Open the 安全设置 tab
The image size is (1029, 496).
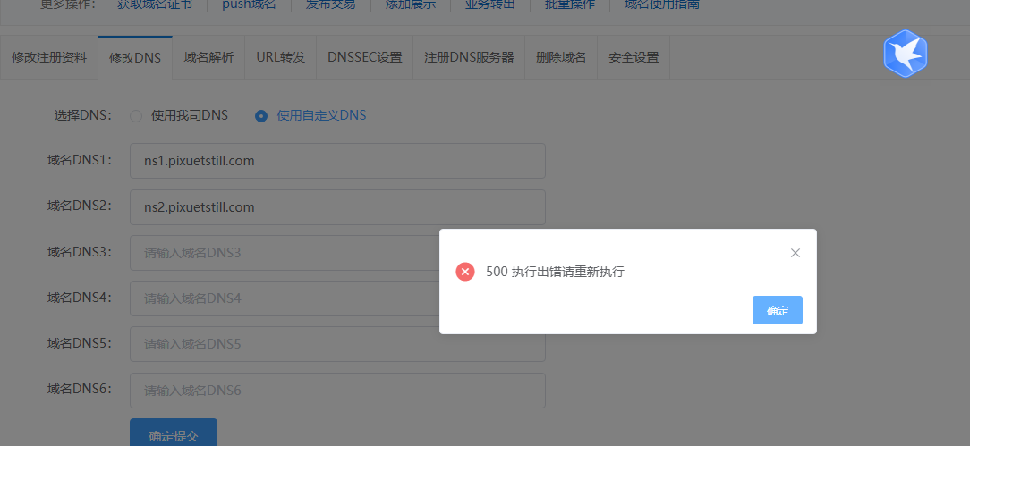[634, 57]
